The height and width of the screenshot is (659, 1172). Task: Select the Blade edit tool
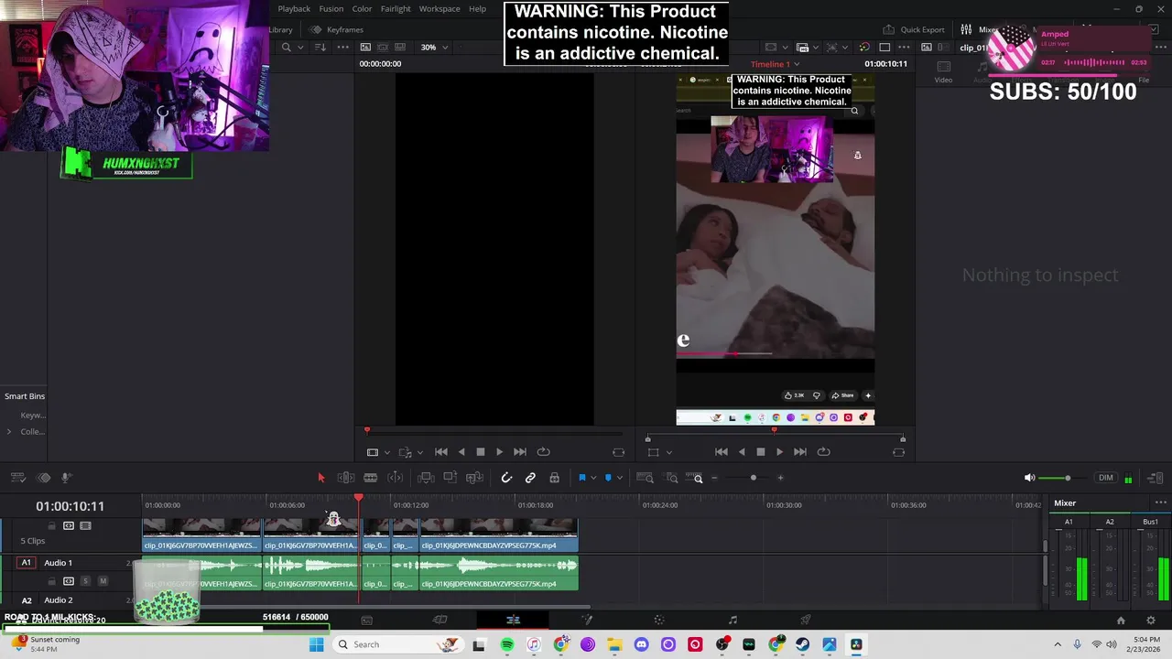pos(371,478)
